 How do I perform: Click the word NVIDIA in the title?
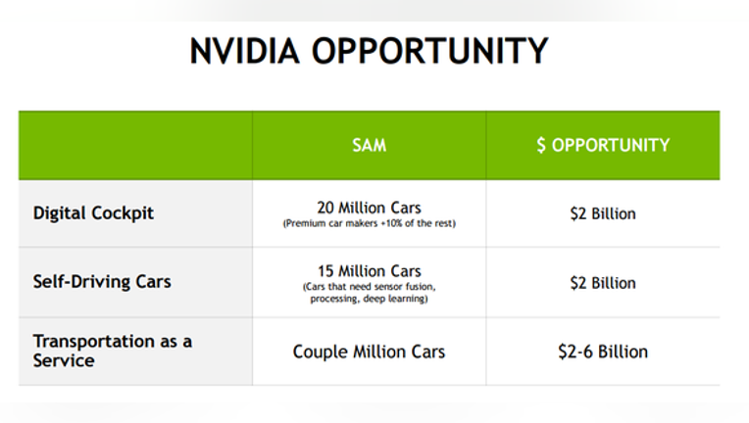244,51
